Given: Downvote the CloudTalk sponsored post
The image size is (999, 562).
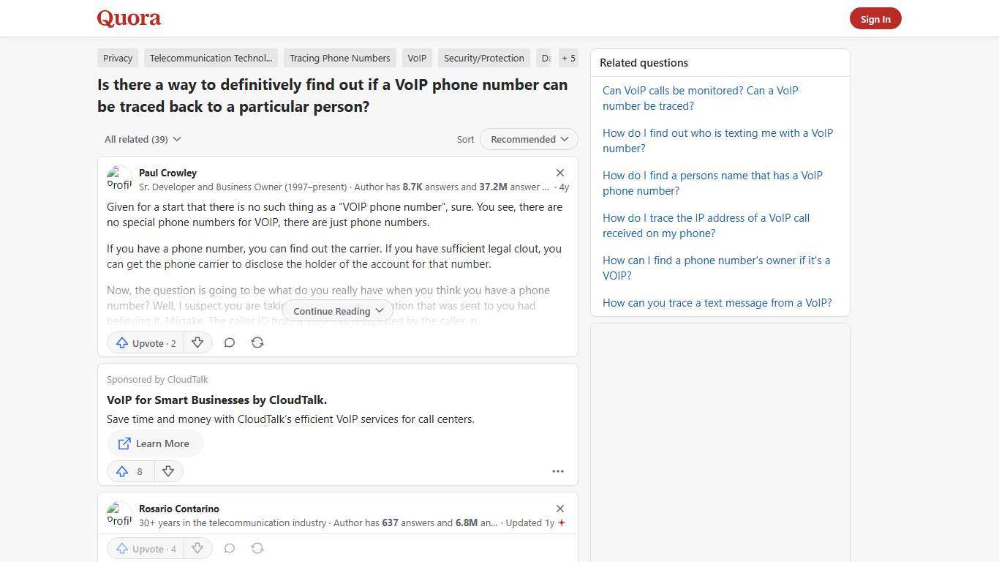Looking at the screenshot, I should [x=168, y=471].
